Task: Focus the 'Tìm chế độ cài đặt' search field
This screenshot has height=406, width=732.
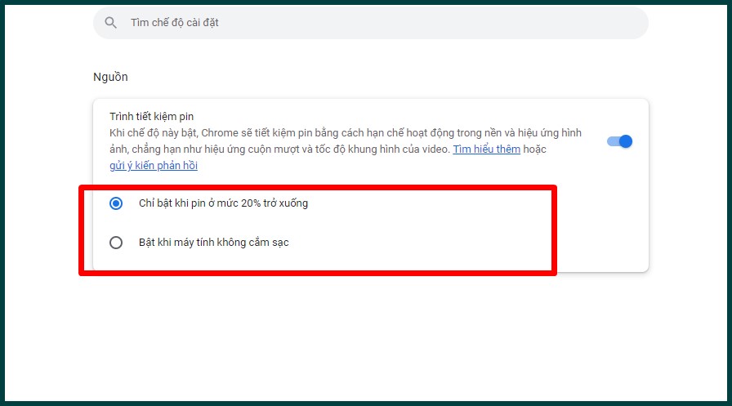Action: click(371, 22)
